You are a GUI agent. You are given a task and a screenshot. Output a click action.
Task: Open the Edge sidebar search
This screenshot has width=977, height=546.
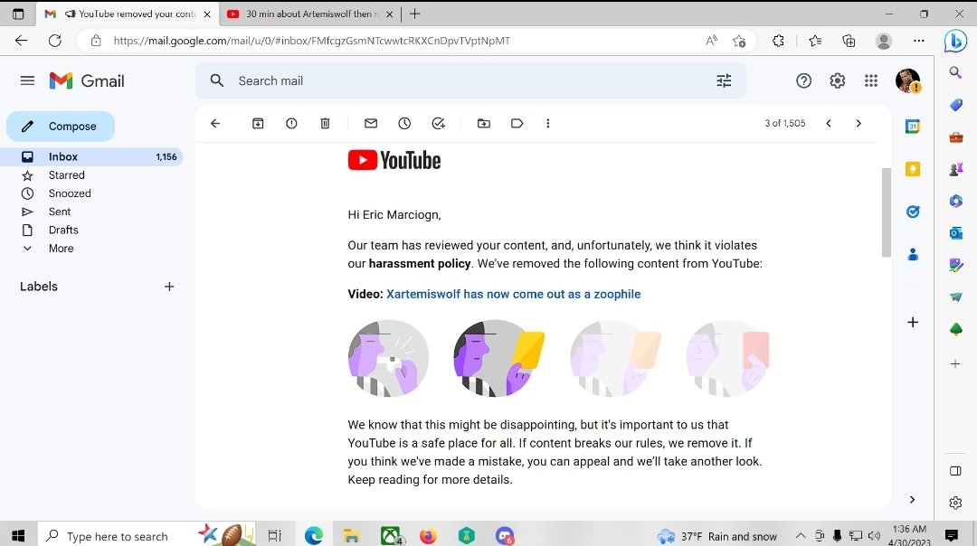(x=955, y=72)
